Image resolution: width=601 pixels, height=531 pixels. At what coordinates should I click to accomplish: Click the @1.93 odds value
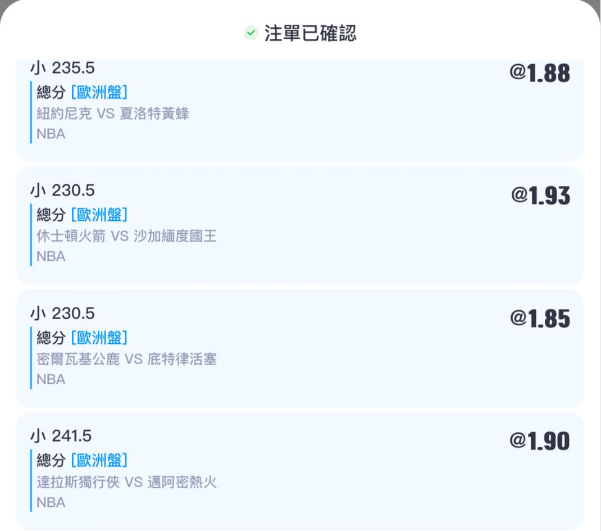[540, 196]
